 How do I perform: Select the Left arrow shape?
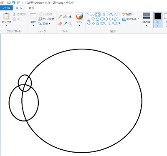(111, 19)
